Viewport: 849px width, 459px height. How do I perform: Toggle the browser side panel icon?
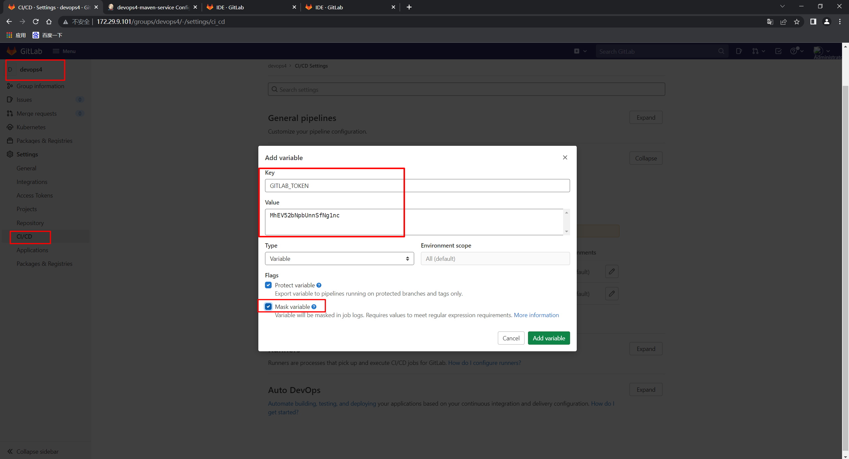[813, 22]
